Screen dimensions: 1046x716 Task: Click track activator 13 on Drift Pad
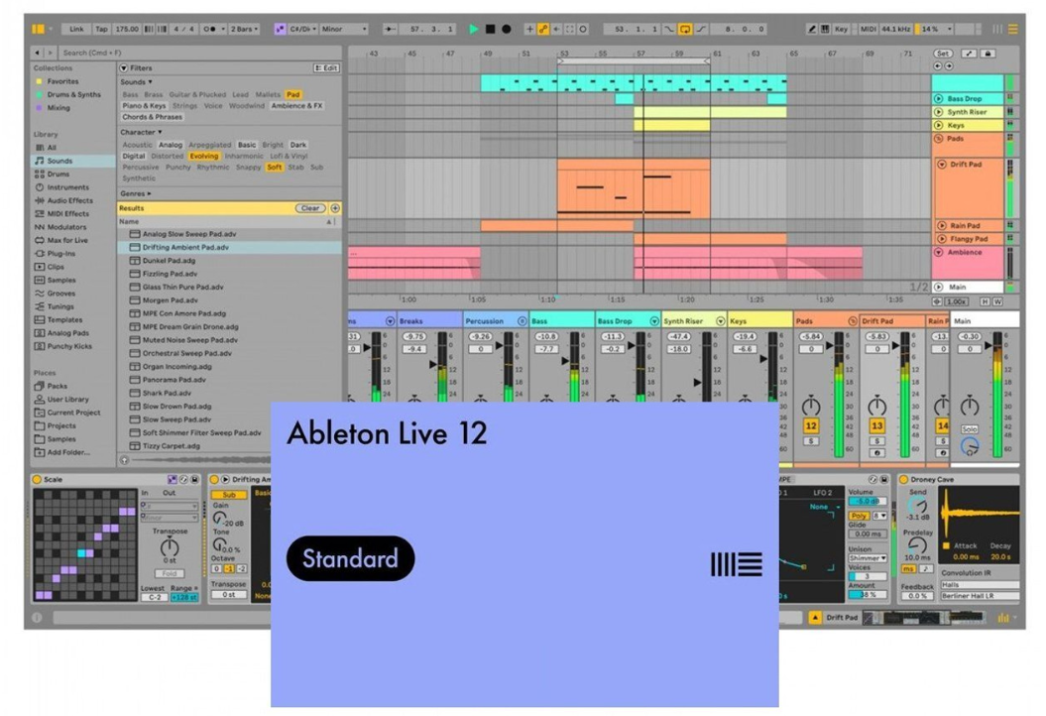(x=876, y=425)
